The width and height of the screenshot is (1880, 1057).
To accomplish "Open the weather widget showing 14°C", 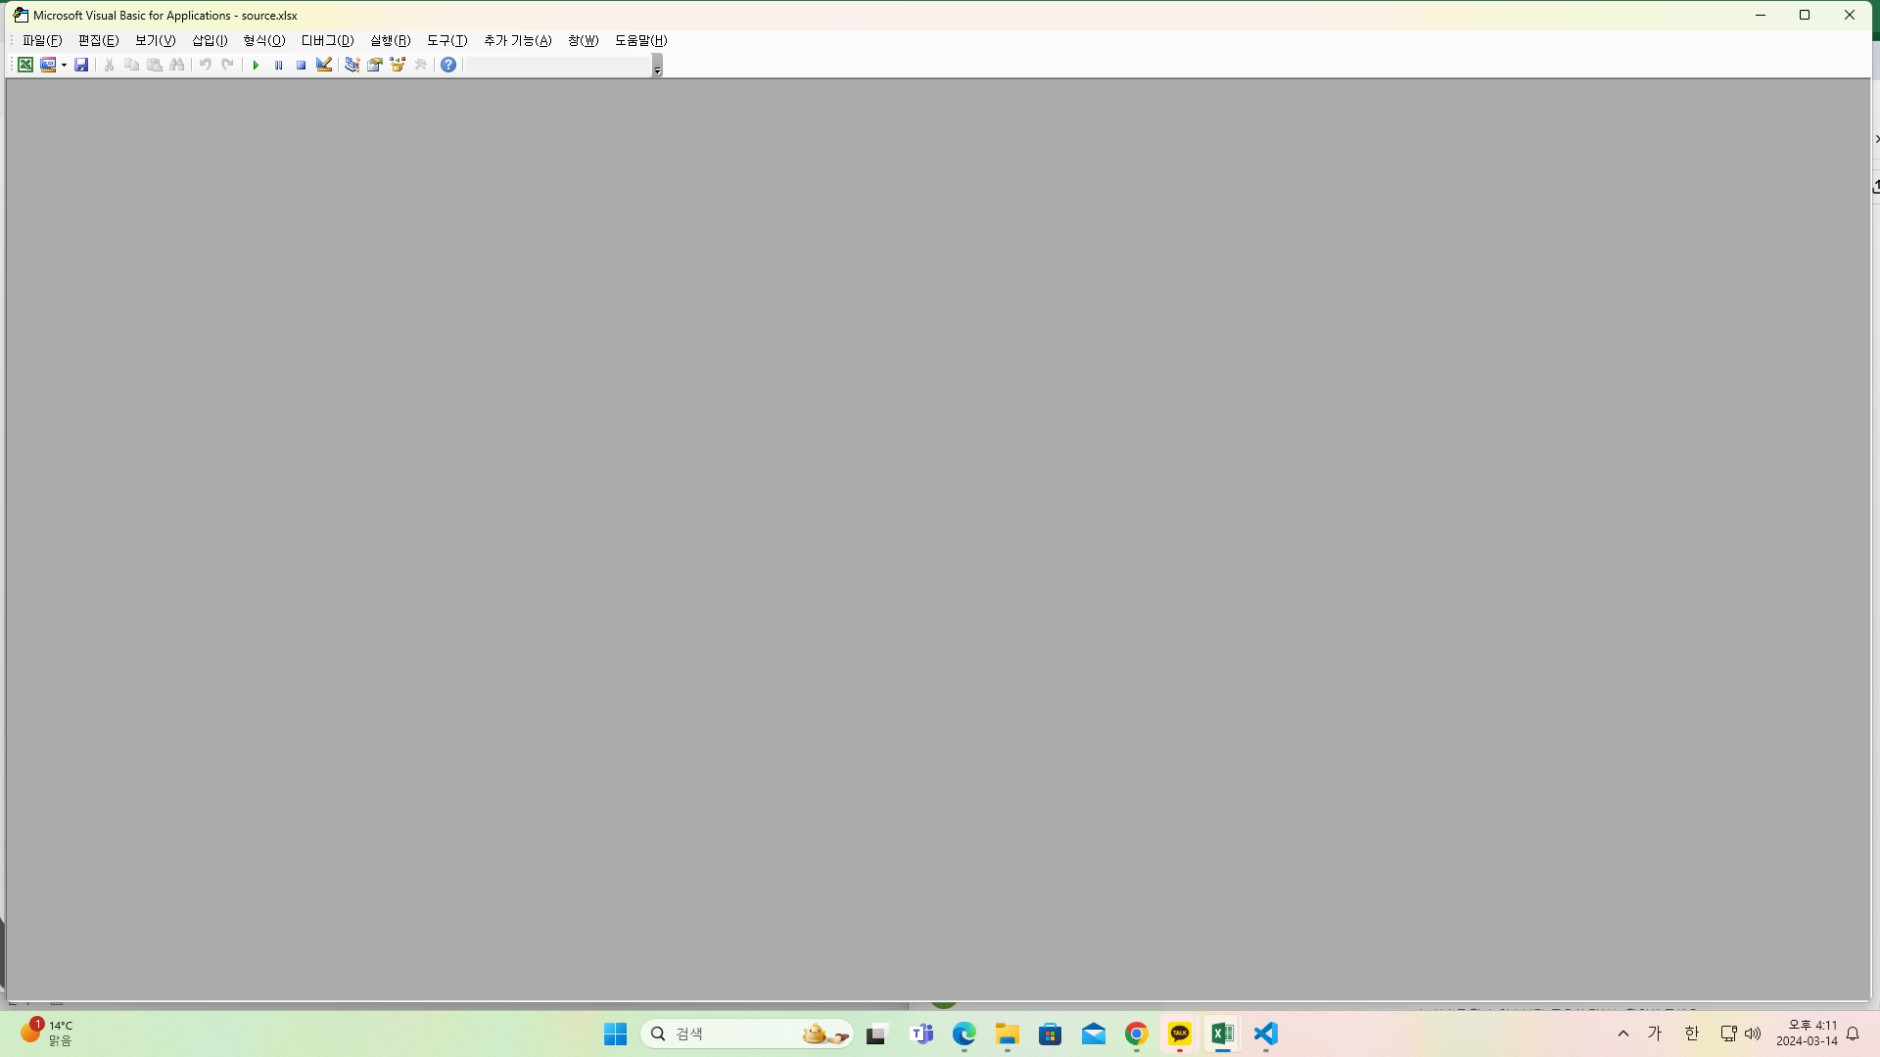I will [x=47, y=1033].
